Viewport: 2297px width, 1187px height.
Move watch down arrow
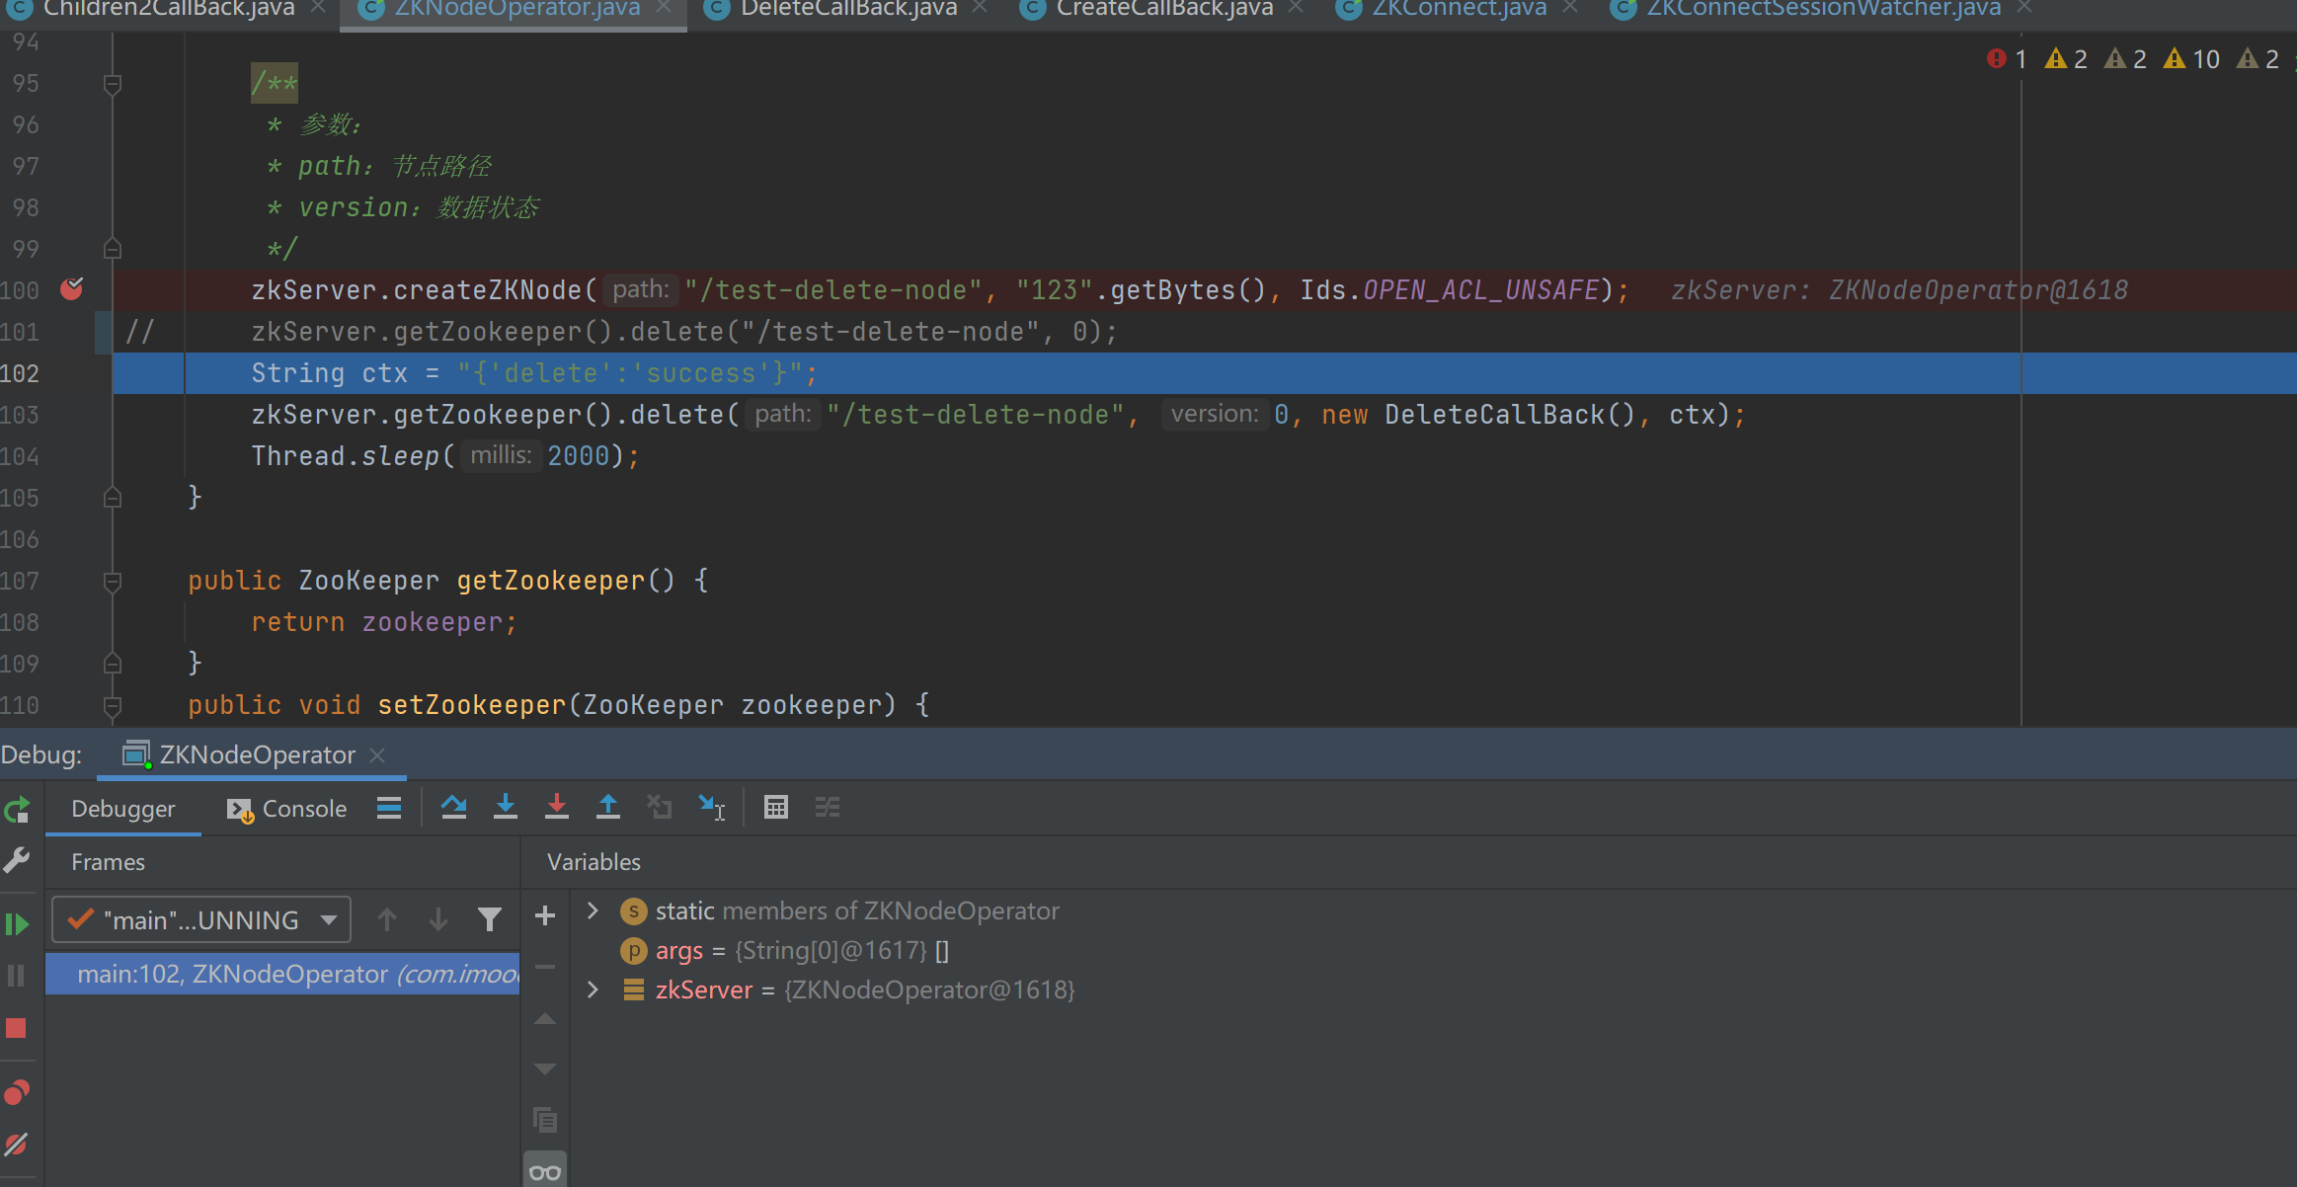(x=545, y=1069)
